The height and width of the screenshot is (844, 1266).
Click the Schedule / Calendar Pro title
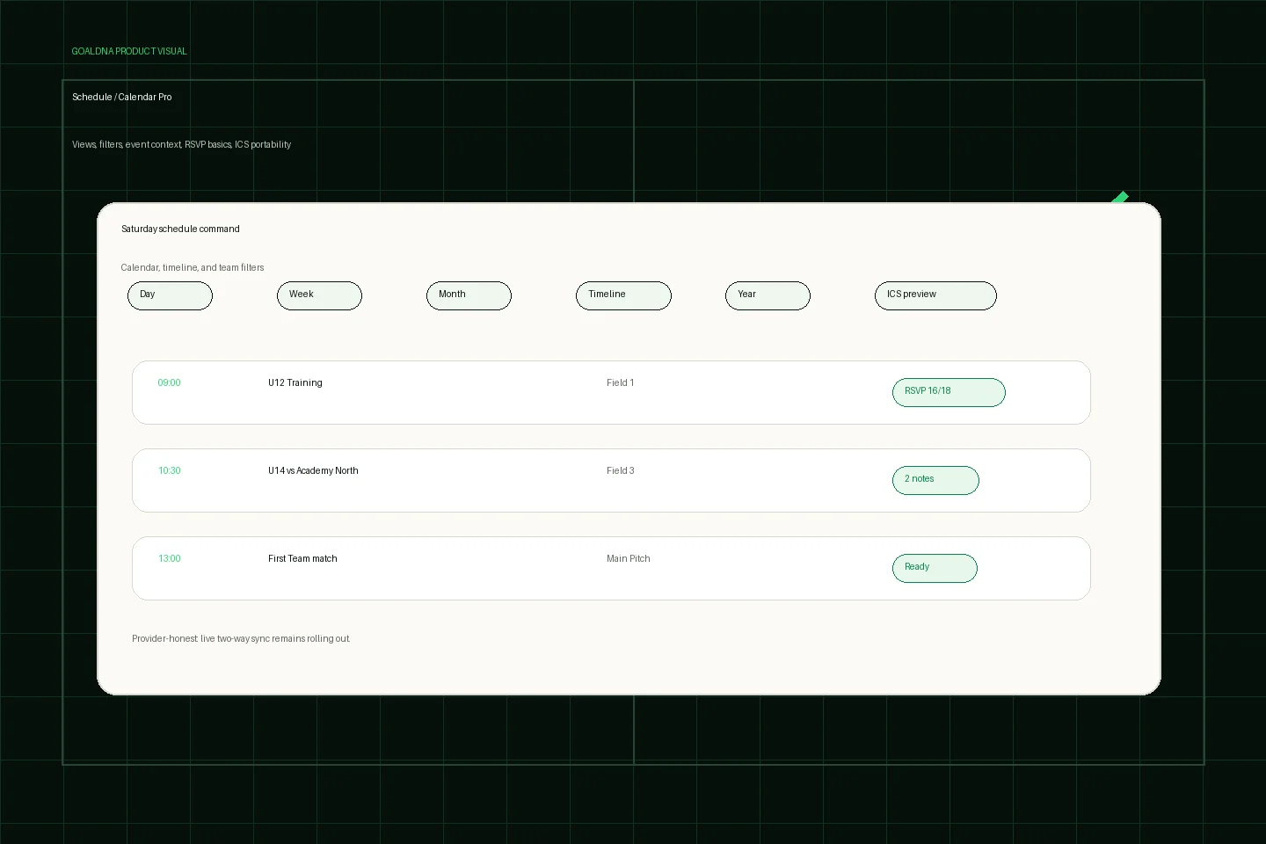(x=122, y=97)
